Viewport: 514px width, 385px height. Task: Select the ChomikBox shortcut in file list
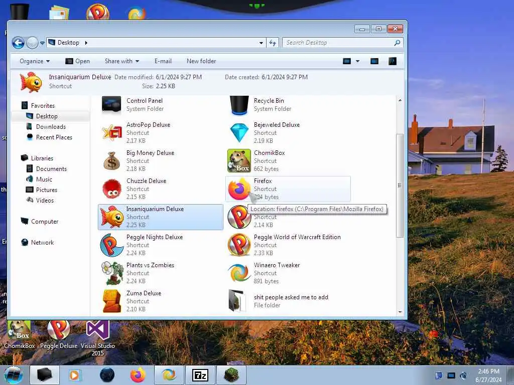[x=289, y=161]
